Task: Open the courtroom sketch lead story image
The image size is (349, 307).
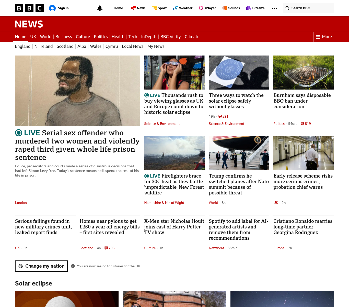Action: [x=78, y=91]
